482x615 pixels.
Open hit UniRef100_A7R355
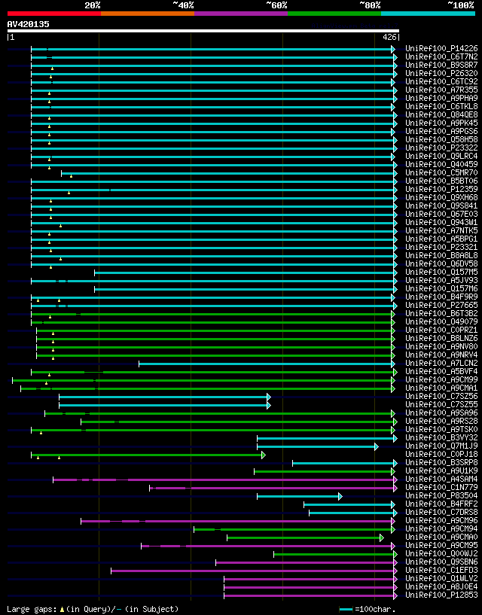441,90
